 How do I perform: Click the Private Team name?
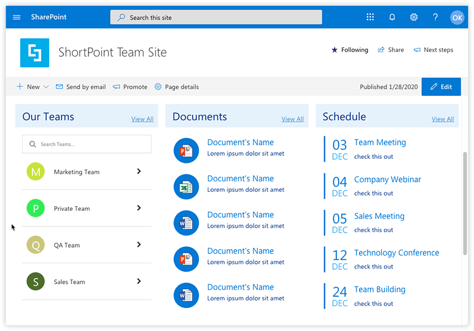(72, 209)
